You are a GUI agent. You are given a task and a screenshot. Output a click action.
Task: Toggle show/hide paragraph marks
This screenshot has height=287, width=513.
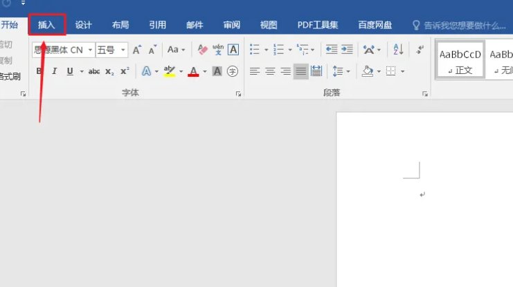pos(420,50)
